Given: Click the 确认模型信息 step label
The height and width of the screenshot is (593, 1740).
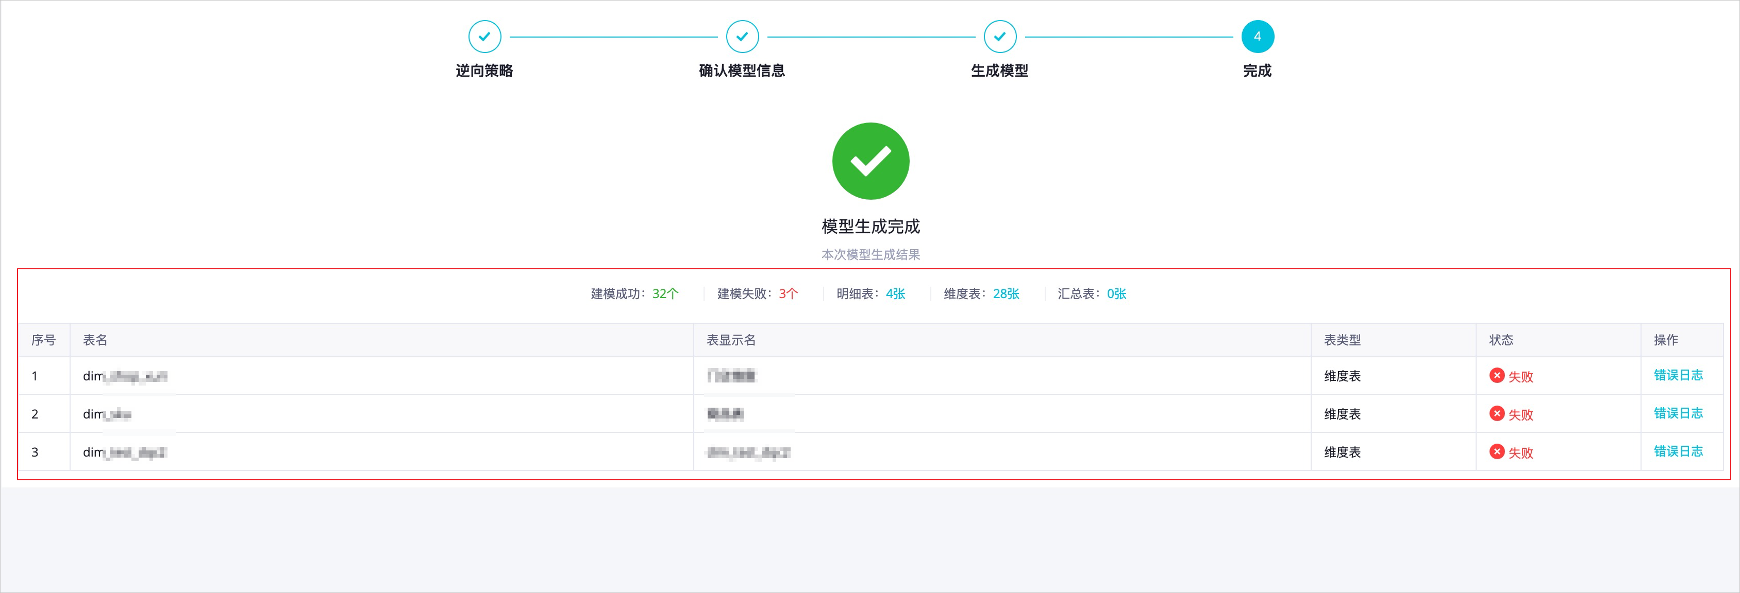Looking at the screenshot, I should point(742,71).
